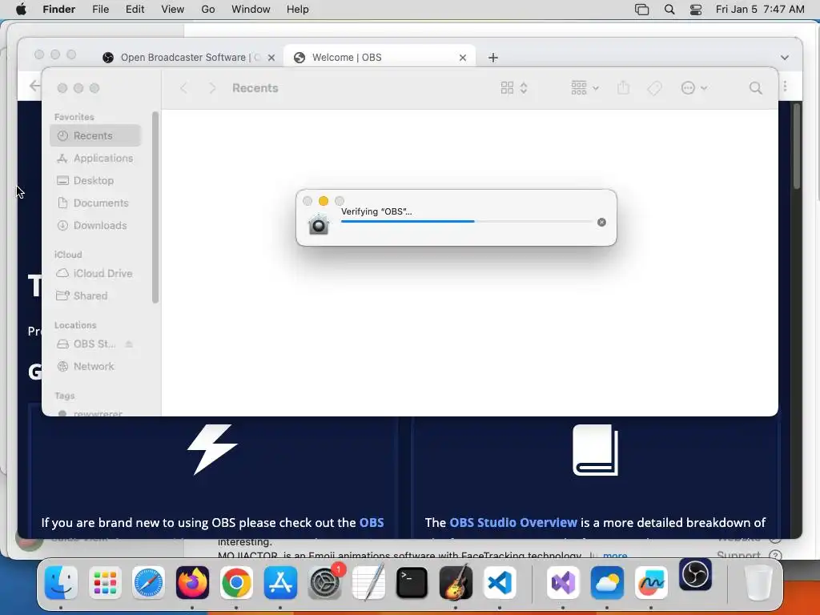Launch Safari from the Dock

(148, 583)
